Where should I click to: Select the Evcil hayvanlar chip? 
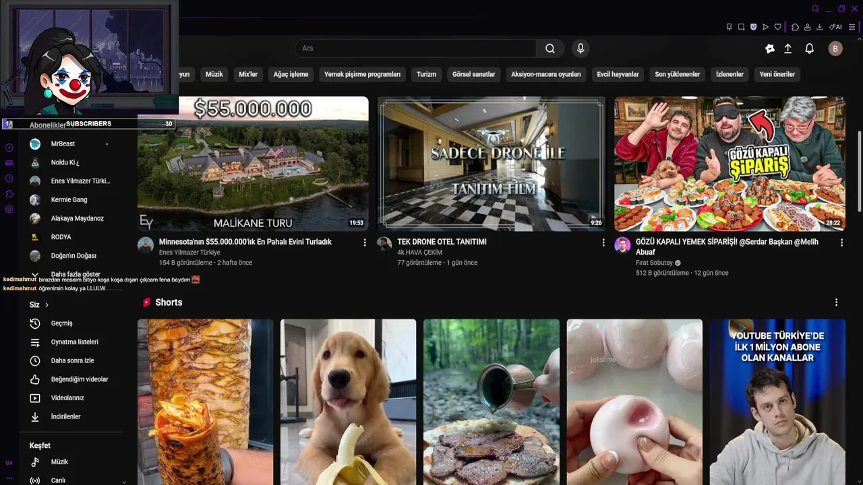pos(618,74)
